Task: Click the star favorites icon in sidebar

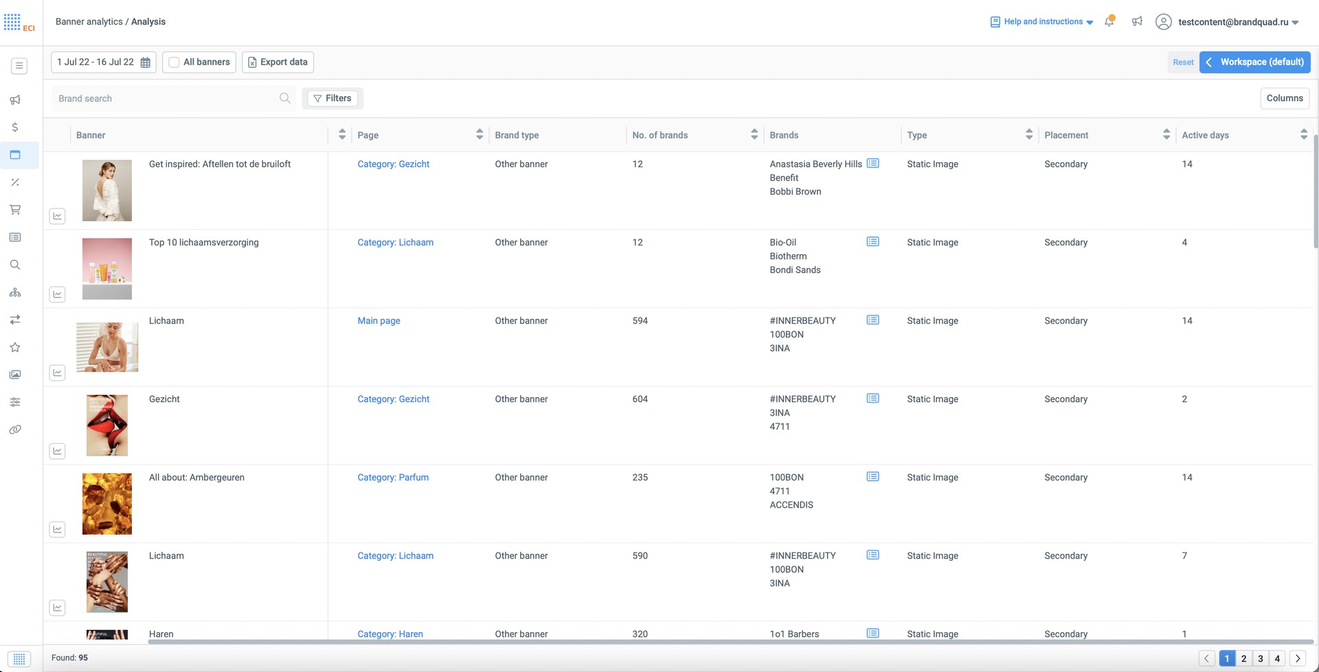Action: [15, 347]
